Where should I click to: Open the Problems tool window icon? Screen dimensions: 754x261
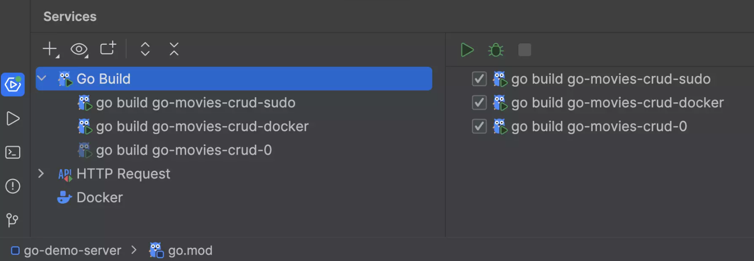(13, 186)
